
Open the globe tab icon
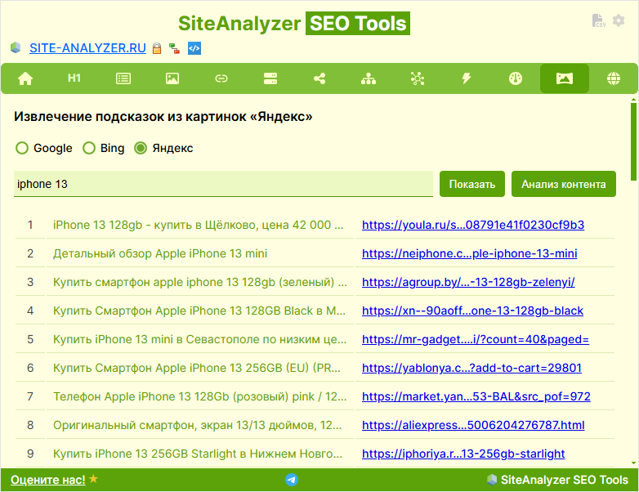pos(614,78)
